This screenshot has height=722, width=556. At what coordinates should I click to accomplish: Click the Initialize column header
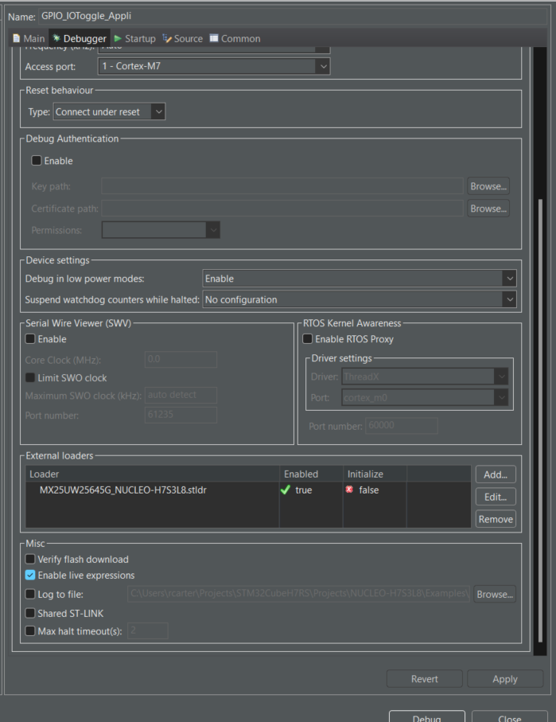pos(375,474)
